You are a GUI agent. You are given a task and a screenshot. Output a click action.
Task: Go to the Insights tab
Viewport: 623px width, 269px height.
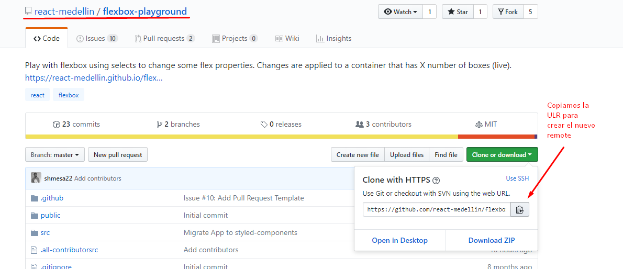333,38
